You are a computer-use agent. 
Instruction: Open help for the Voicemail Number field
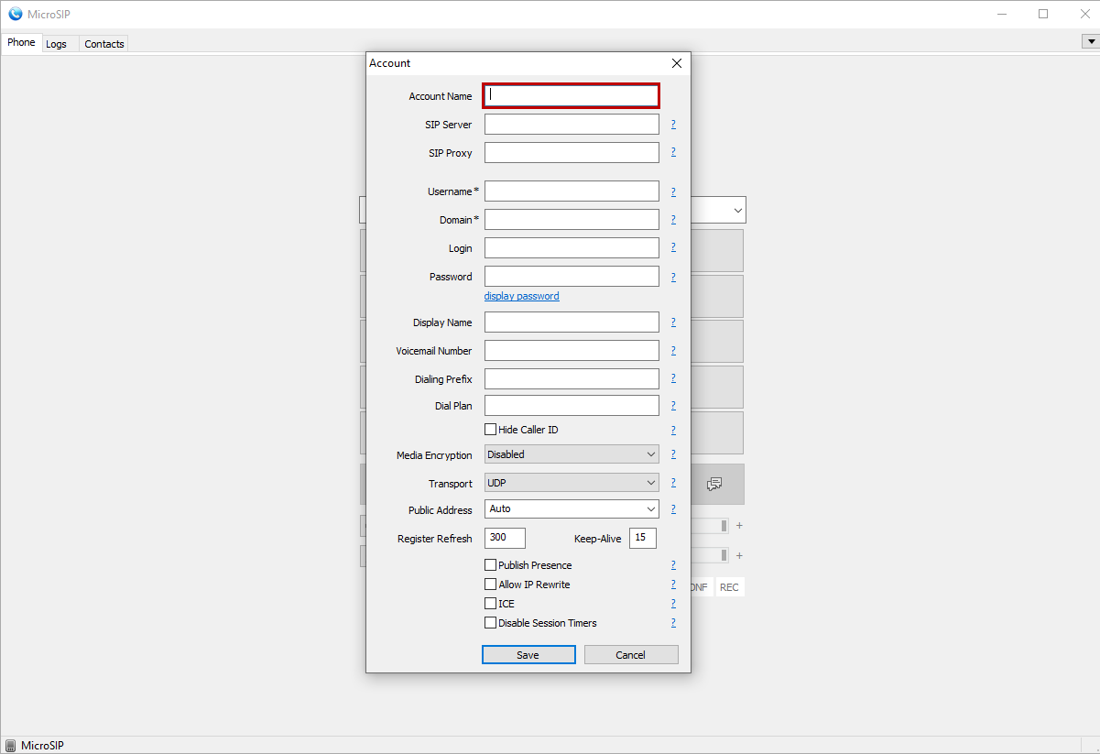coord(673,351)
